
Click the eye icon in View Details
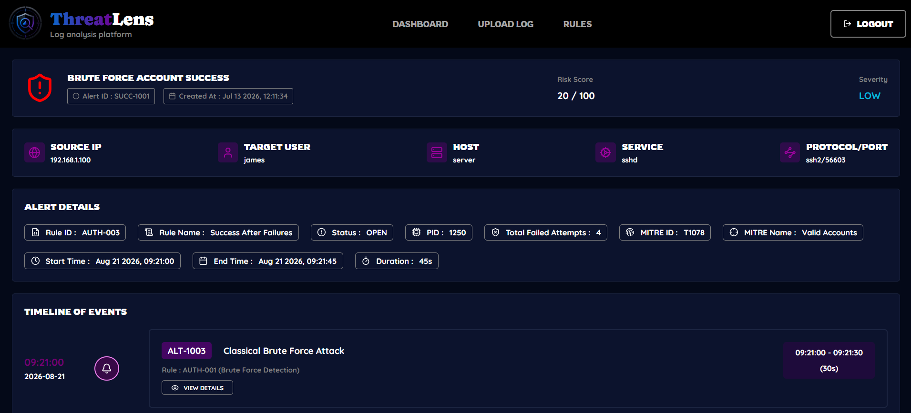(175, 388)
